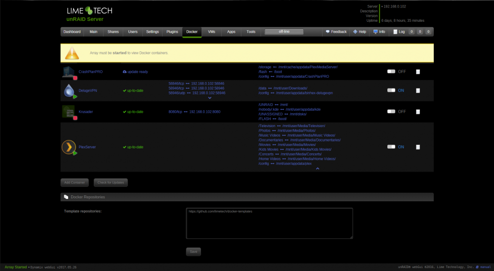Expand DelugeVPN port mappings chevron

coord(210,98)
